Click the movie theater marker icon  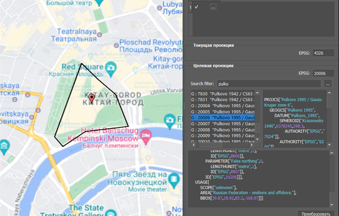174,181
